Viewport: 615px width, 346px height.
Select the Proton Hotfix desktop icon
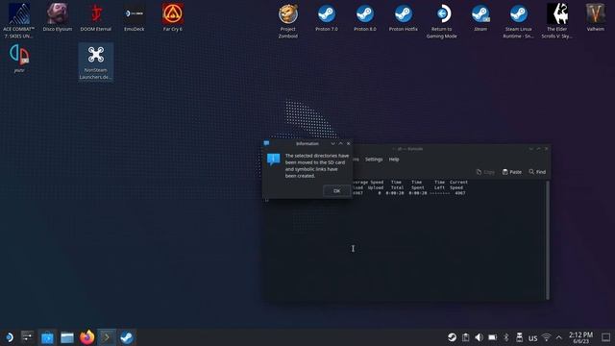(x=404, y=17)
